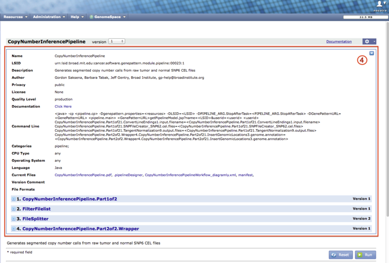Screen dimensions: 389x263
Task: Close the pipeline properties panel
Action: (371, 53)
